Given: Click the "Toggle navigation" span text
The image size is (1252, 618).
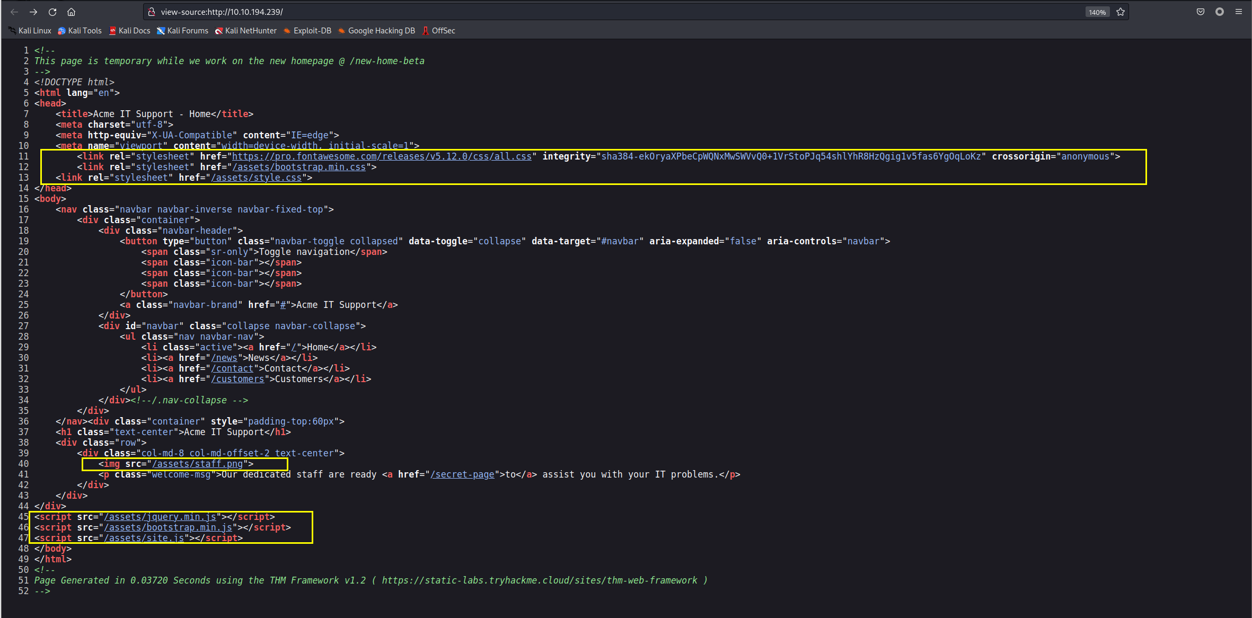Looking at the screenshot, I should 304,252.
